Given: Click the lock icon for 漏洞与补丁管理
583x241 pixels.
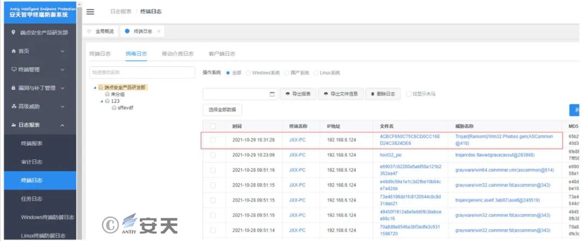Looking at the screenshot, I should pos(13,88).
